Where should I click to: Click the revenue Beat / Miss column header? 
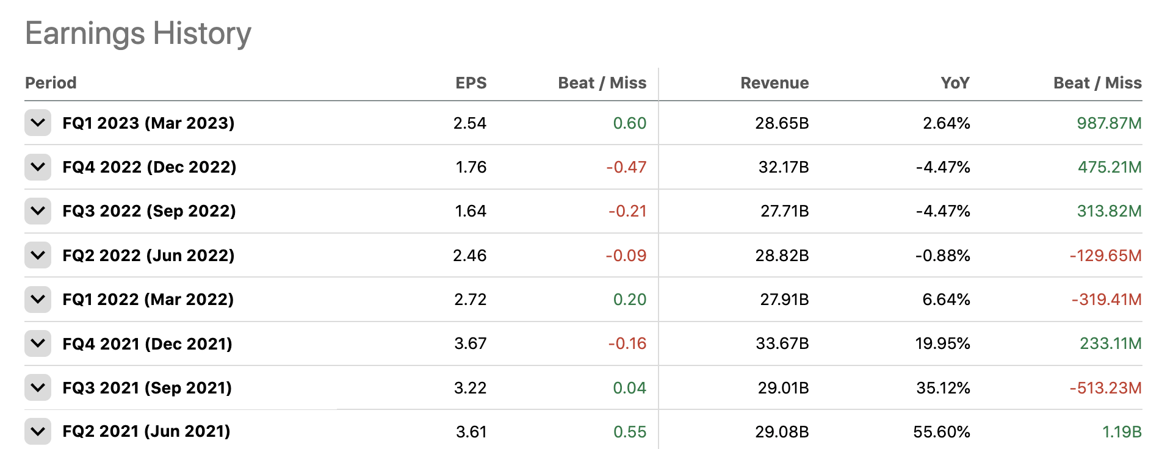click(1097, 83)
